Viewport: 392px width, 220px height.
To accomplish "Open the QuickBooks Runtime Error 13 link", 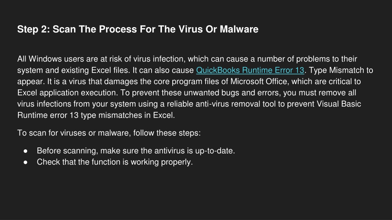I will click(250, 70).
